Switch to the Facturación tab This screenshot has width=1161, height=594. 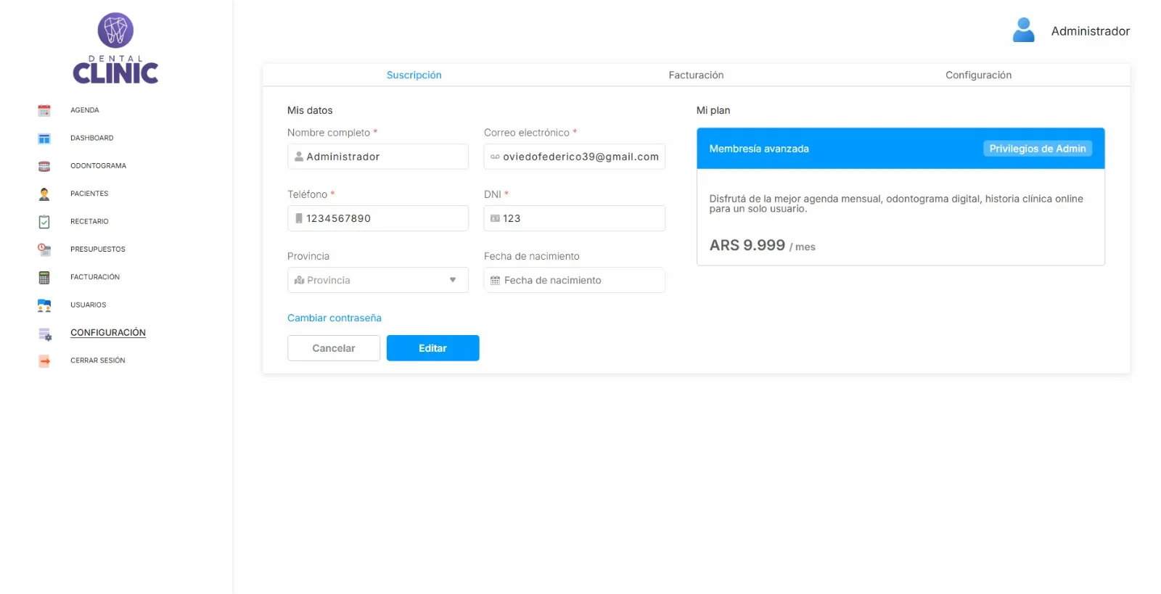pos(696,75)
